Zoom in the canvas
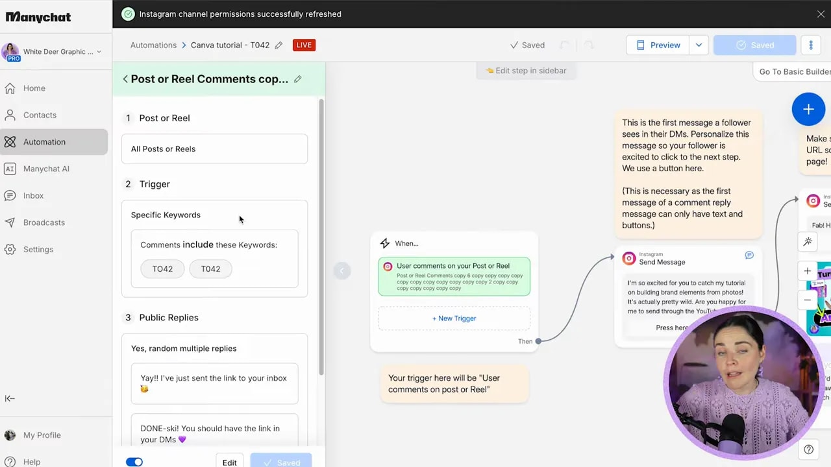Screen dimensions: 831x467 [808, 271]
